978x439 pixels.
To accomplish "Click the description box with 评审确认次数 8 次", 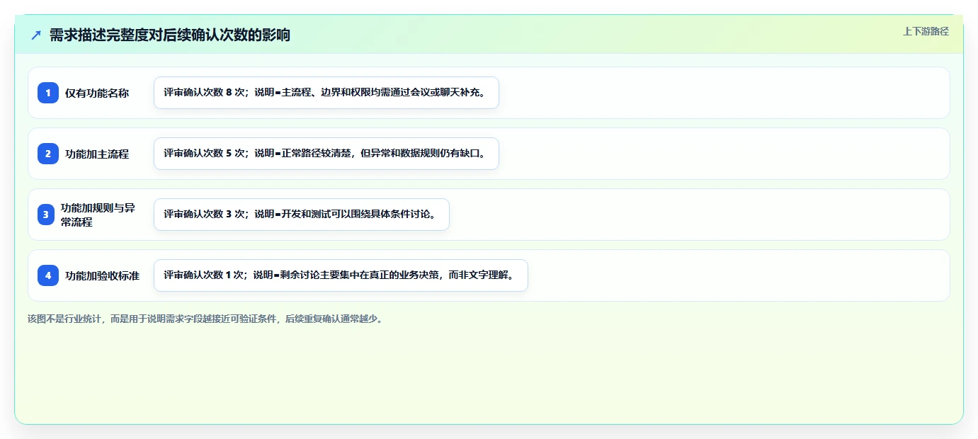I will click(326, 93).
